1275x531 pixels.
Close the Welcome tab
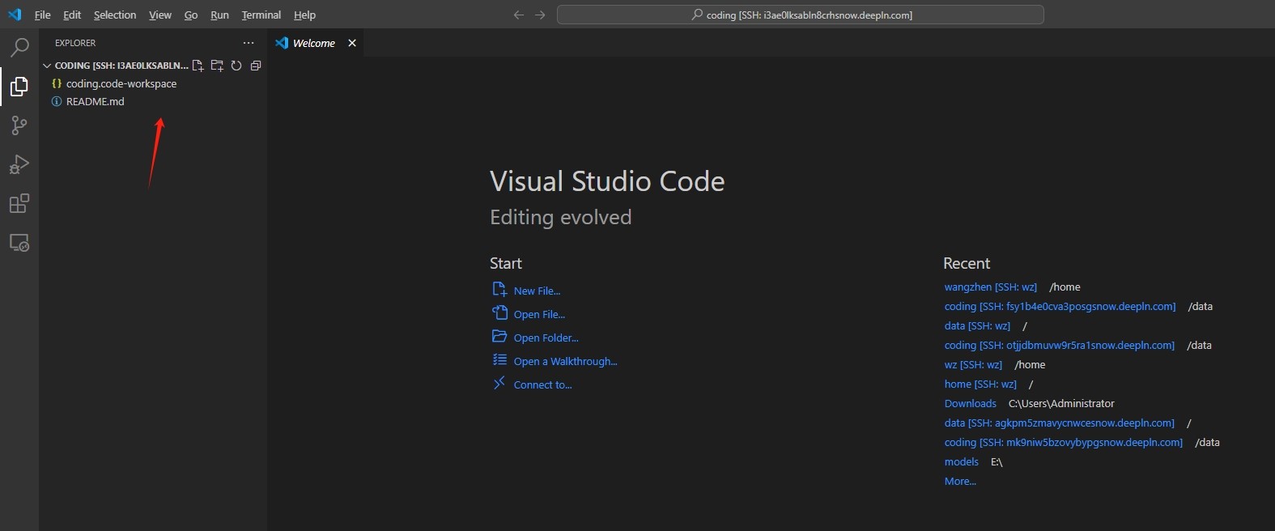[x=352, y=43]
